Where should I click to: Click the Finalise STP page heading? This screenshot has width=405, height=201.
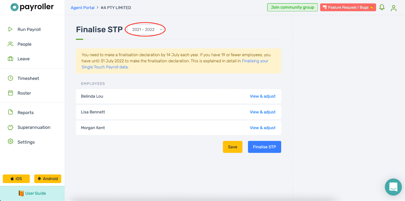99,29
